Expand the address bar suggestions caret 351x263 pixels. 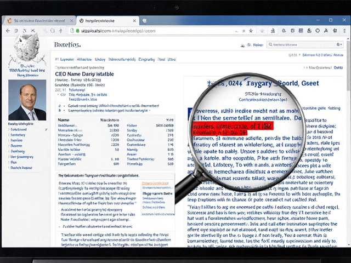(236, 31)
